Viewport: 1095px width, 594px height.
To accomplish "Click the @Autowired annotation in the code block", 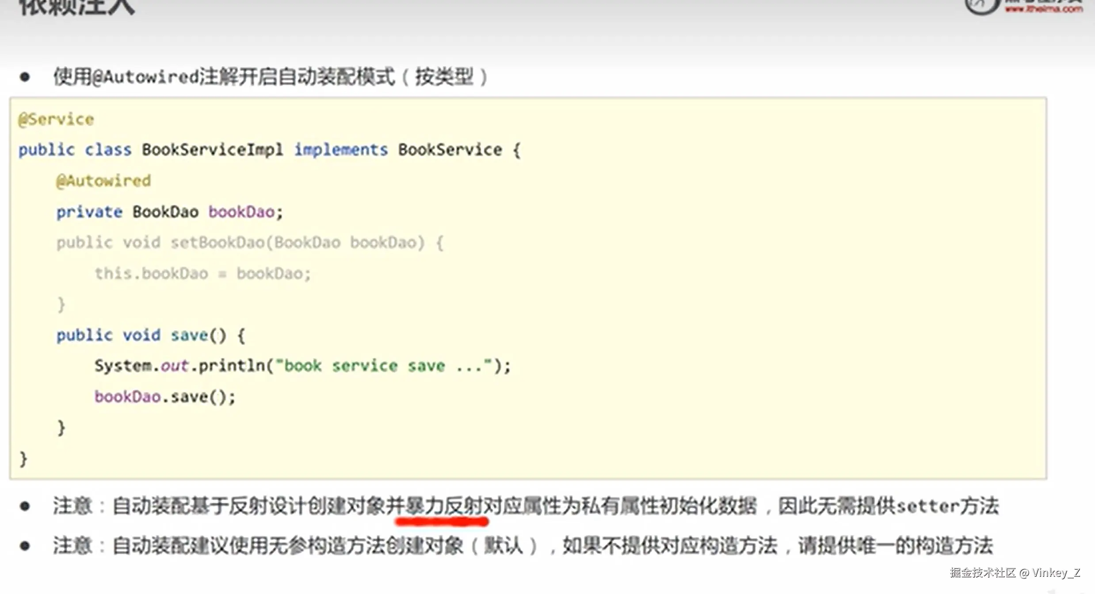I will click(103, 181).
